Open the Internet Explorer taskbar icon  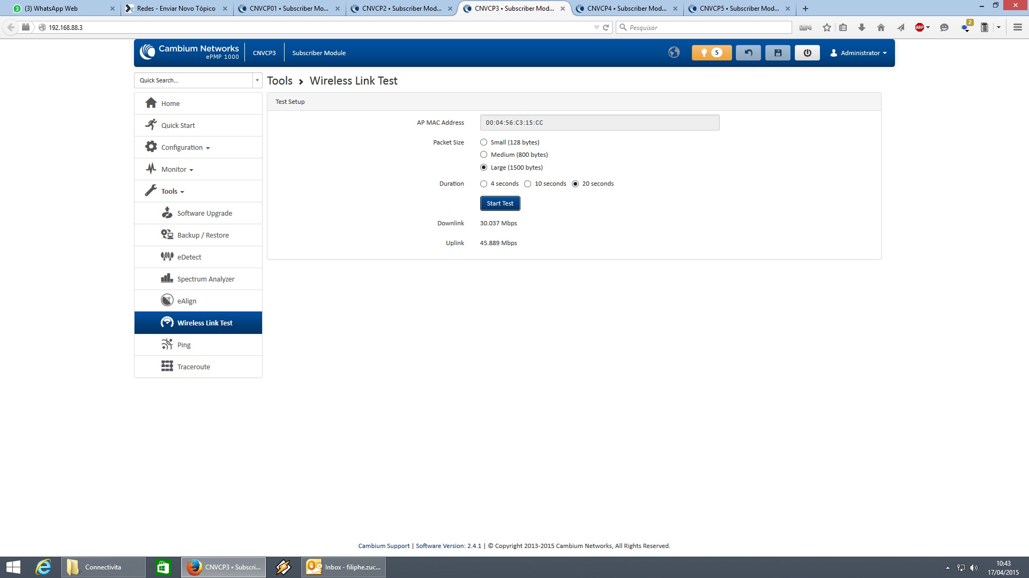click(x=43, y=567)
